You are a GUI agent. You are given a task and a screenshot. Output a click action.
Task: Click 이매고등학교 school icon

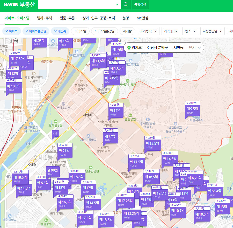77,52
